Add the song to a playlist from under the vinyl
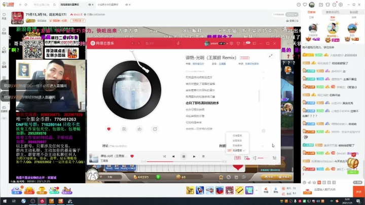The width and height of the screenshot is (365, 205). pyautogui.click(x=124, y=129)
